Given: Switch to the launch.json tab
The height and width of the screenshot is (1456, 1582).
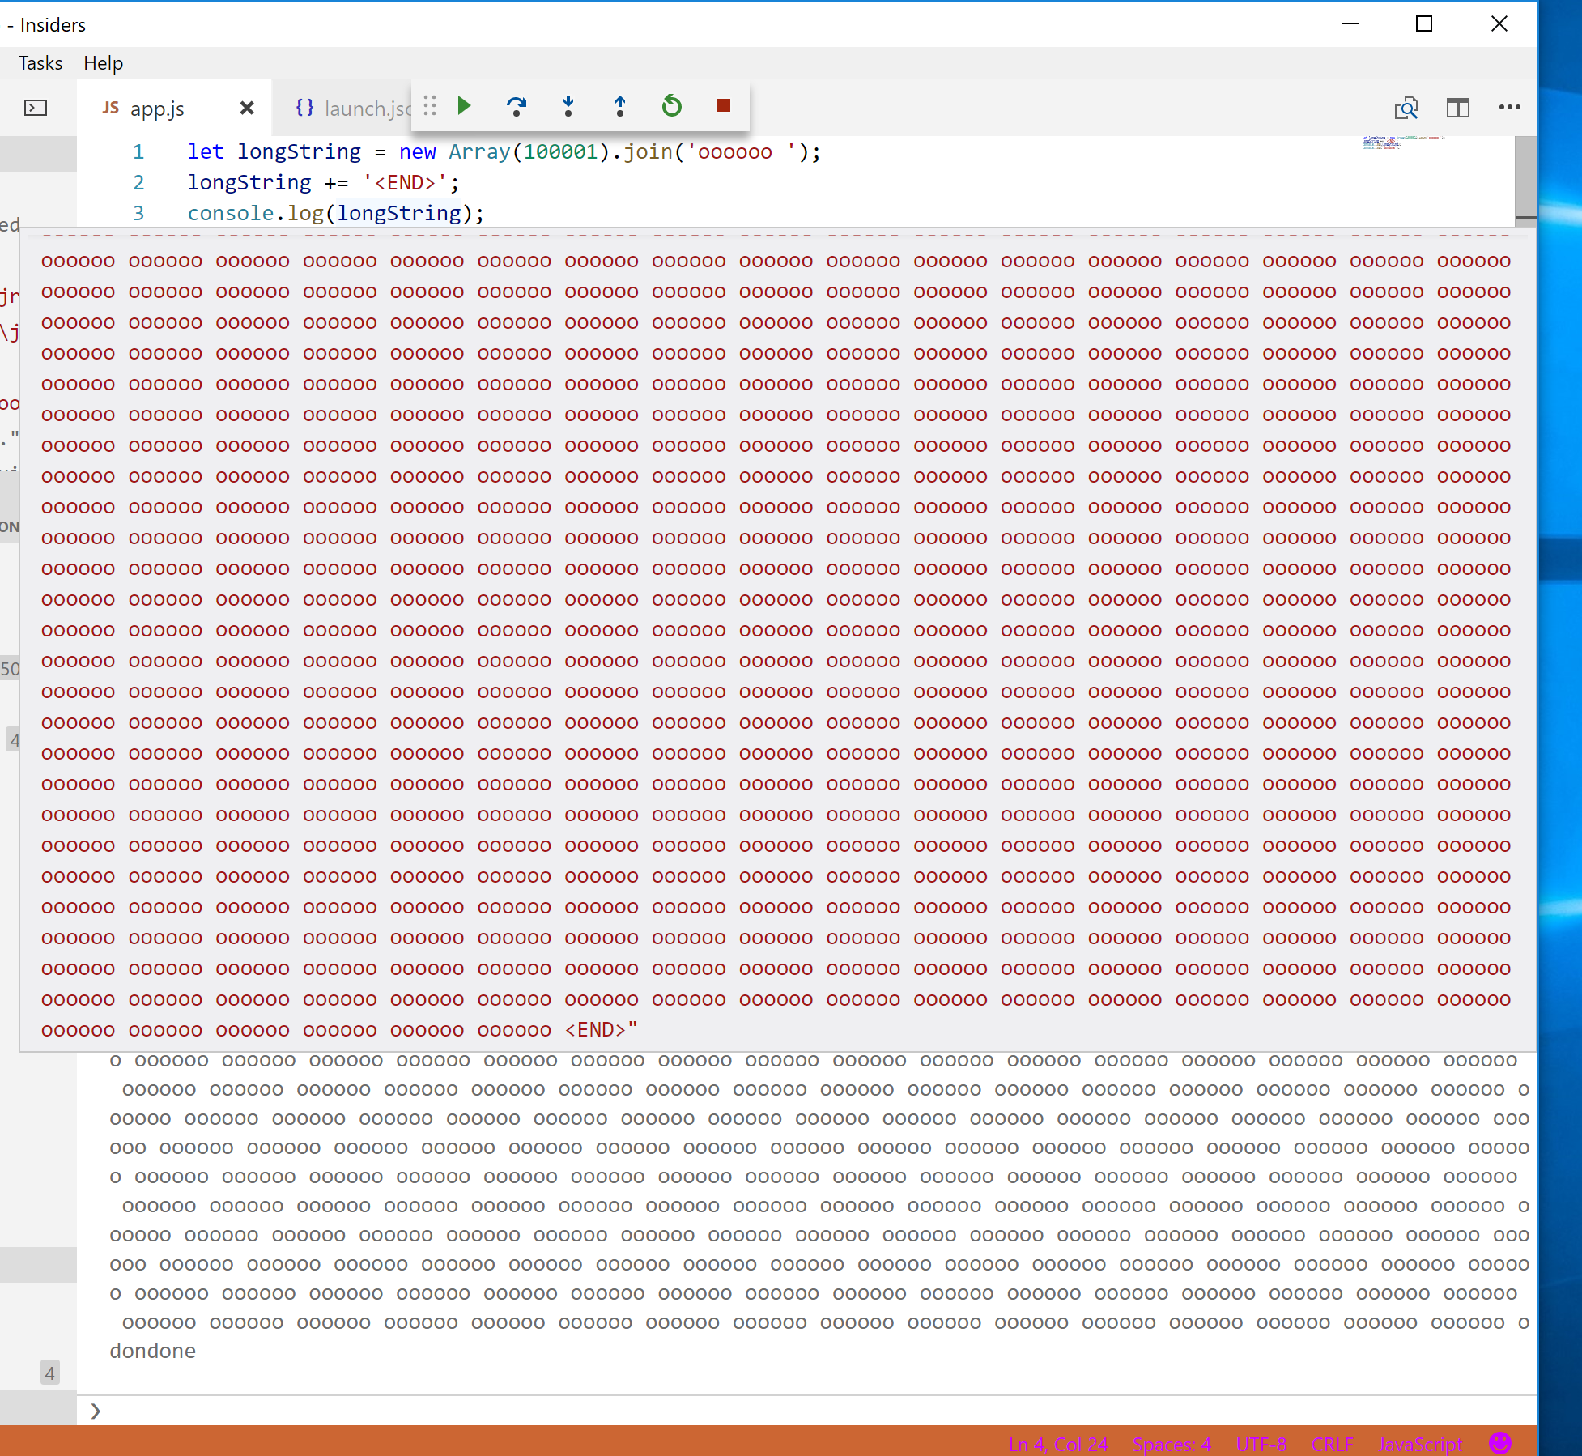Looking at the screenshot, I should (x=356, y=108).
